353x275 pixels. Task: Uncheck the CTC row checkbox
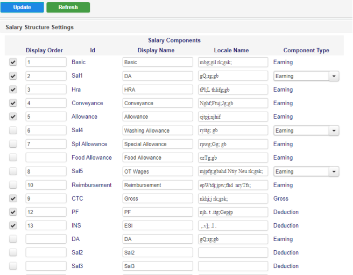pos(13,198)
